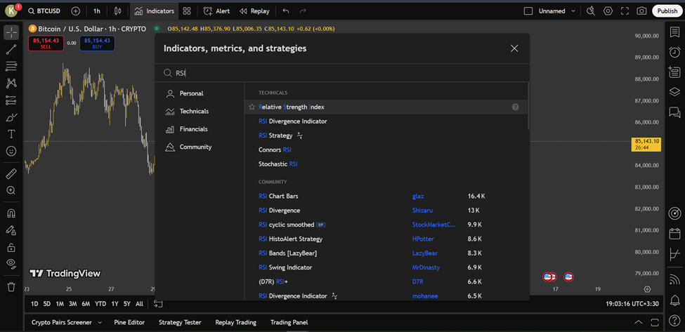Click the go to date icon
Image resolution: width=685 pixels, height=332 pixels.
158,304
